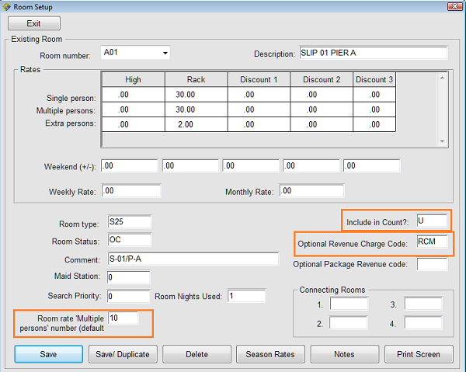466x372 pixels.
Task: Click the Discount 1 column header
Action: (259, 79)
